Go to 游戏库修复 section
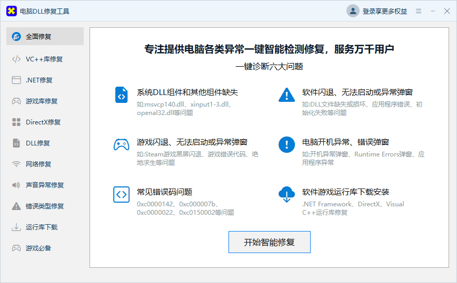Viewport: 457px width, 283px height. (45, 101)
